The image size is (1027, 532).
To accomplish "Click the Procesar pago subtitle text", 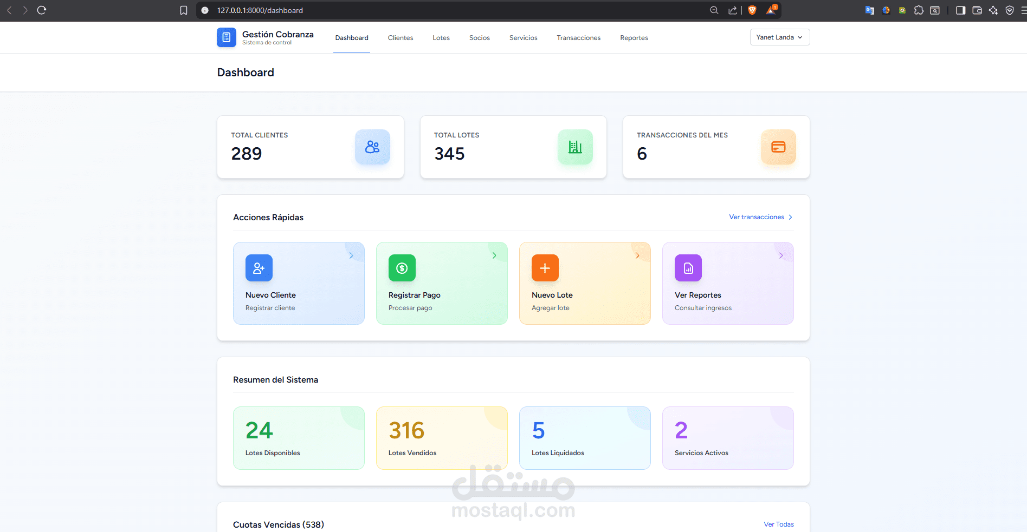I will click(410, 308).
